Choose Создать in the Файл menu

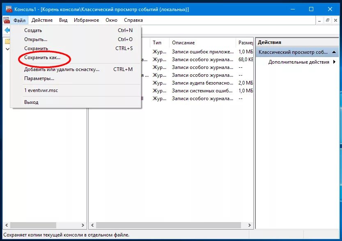[76, 30]
